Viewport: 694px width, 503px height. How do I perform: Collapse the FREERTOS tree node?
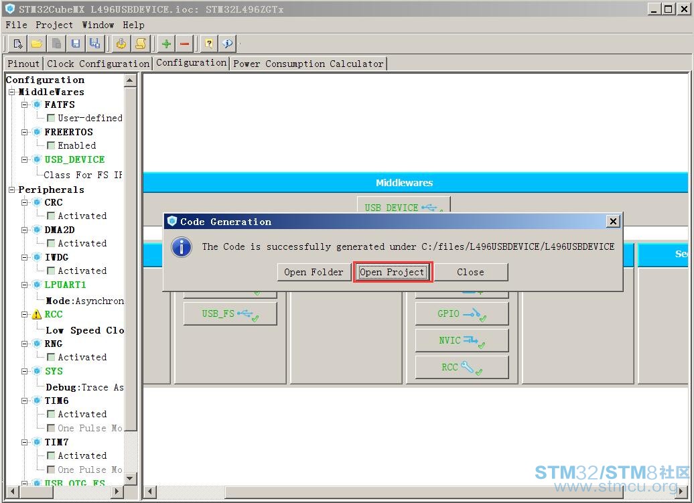click(x=25, y=132)
